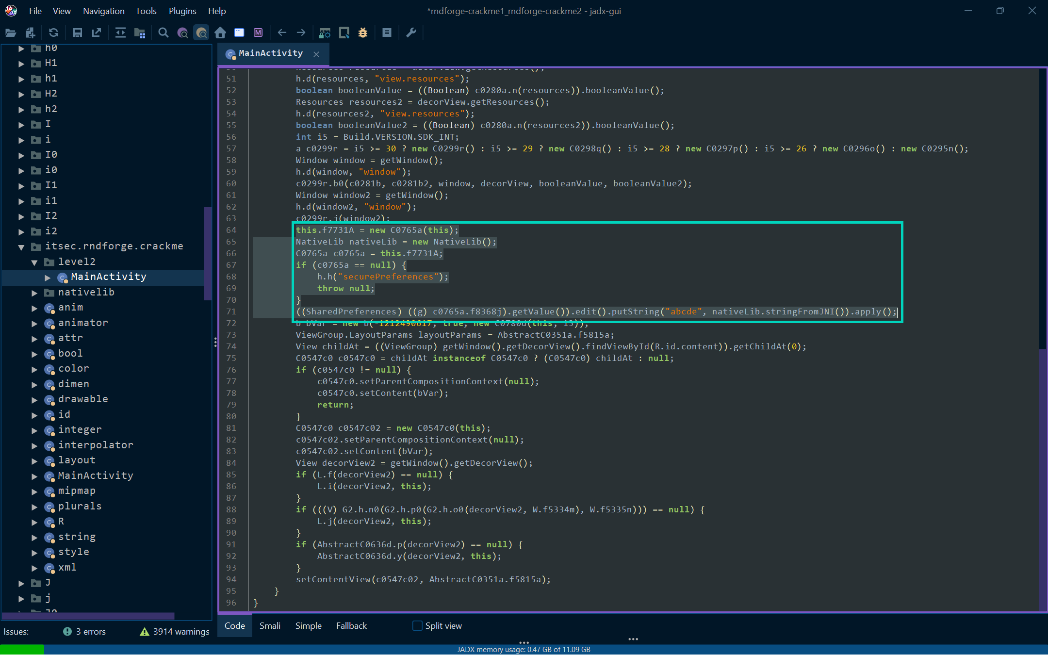Click the tree panel horizontal scrollbar
1048x655 pixels.
click(87, 616)
